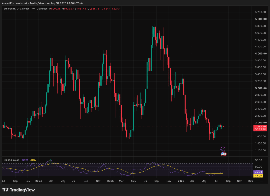Click the red current price label 1,885.75
Screen dimensions: 270x196
pyautogui.click(x=260, y=127)
